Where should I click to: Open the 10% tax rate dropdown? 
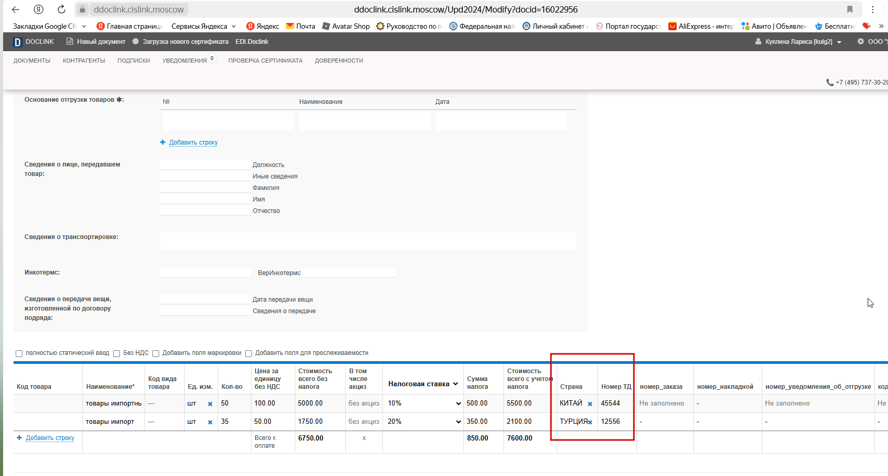coord(424,403)
